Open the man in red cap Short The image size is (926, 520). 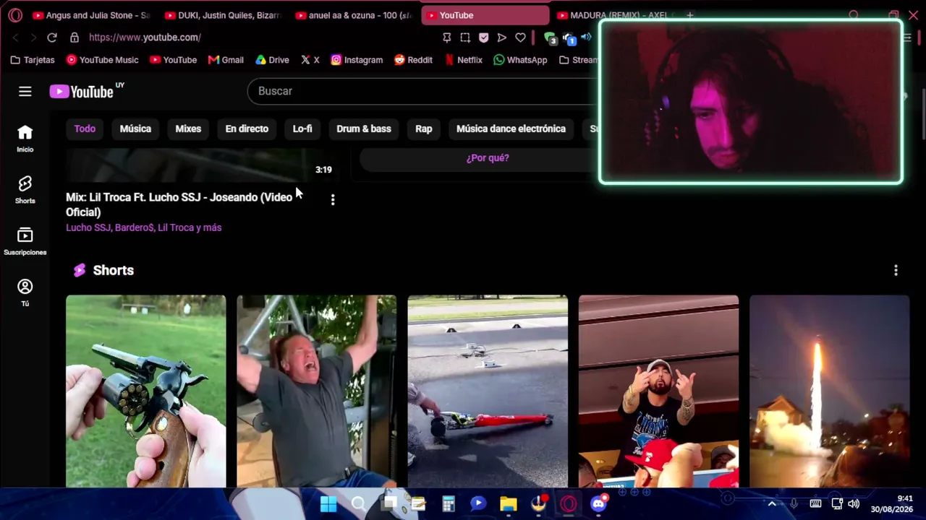658,391
